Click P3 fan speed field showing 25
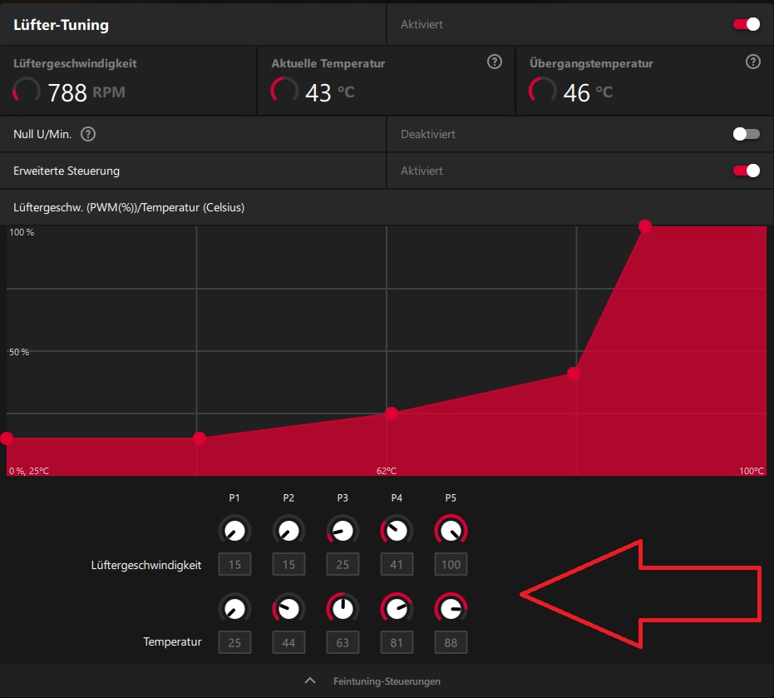The height and width of the screenshot is (698, 774). point(343,564)
